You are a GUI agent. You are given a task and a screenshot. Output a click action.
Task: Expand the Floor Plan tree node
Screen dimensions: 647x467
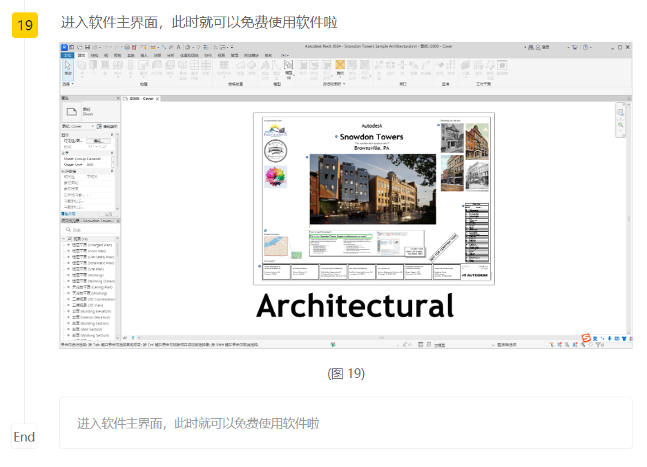(x=68, y=251)
